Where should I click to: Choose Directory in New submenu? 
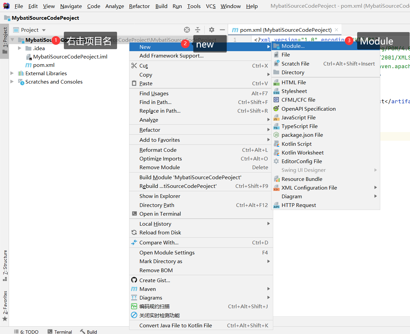click(326, 72)
